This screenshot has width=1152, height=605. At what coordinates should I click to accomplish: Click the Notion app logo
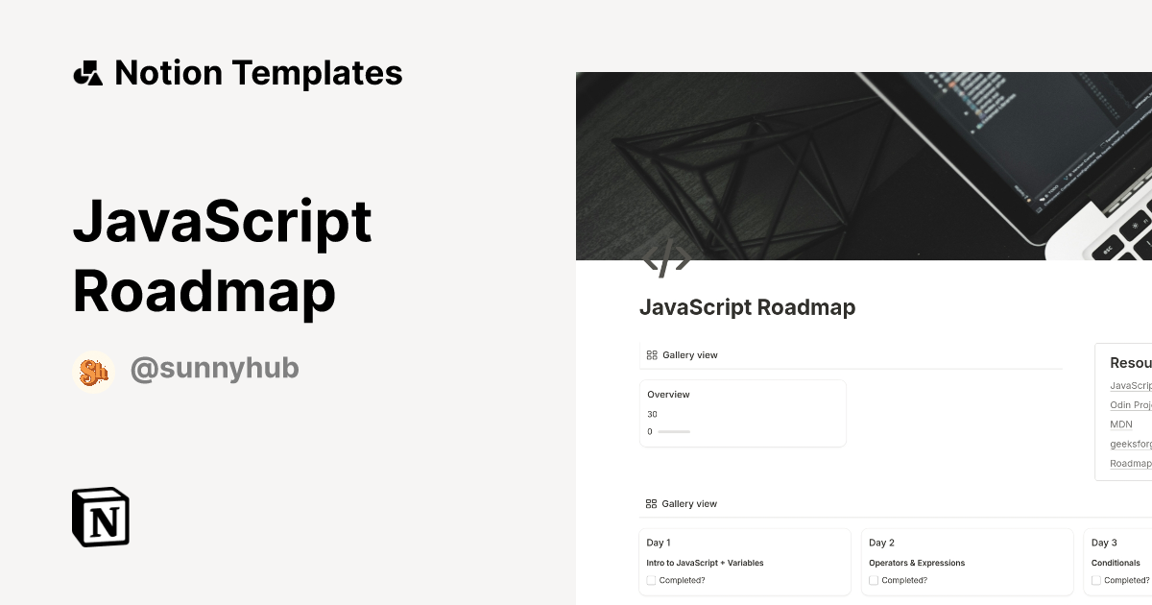point(101,517)
